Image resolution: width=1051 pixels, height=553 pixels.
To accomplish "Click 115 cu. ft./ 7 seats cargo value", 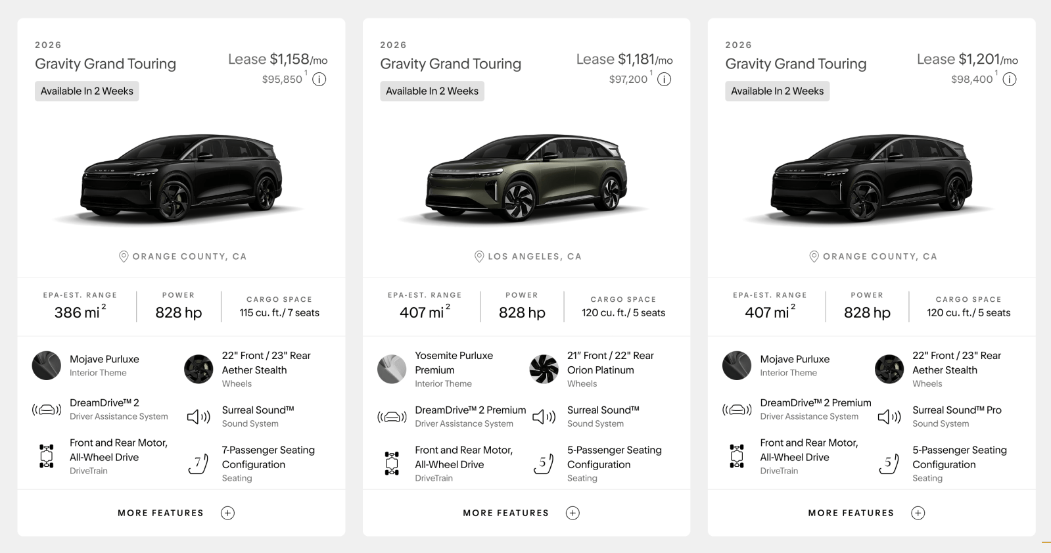I will point(279,313).
